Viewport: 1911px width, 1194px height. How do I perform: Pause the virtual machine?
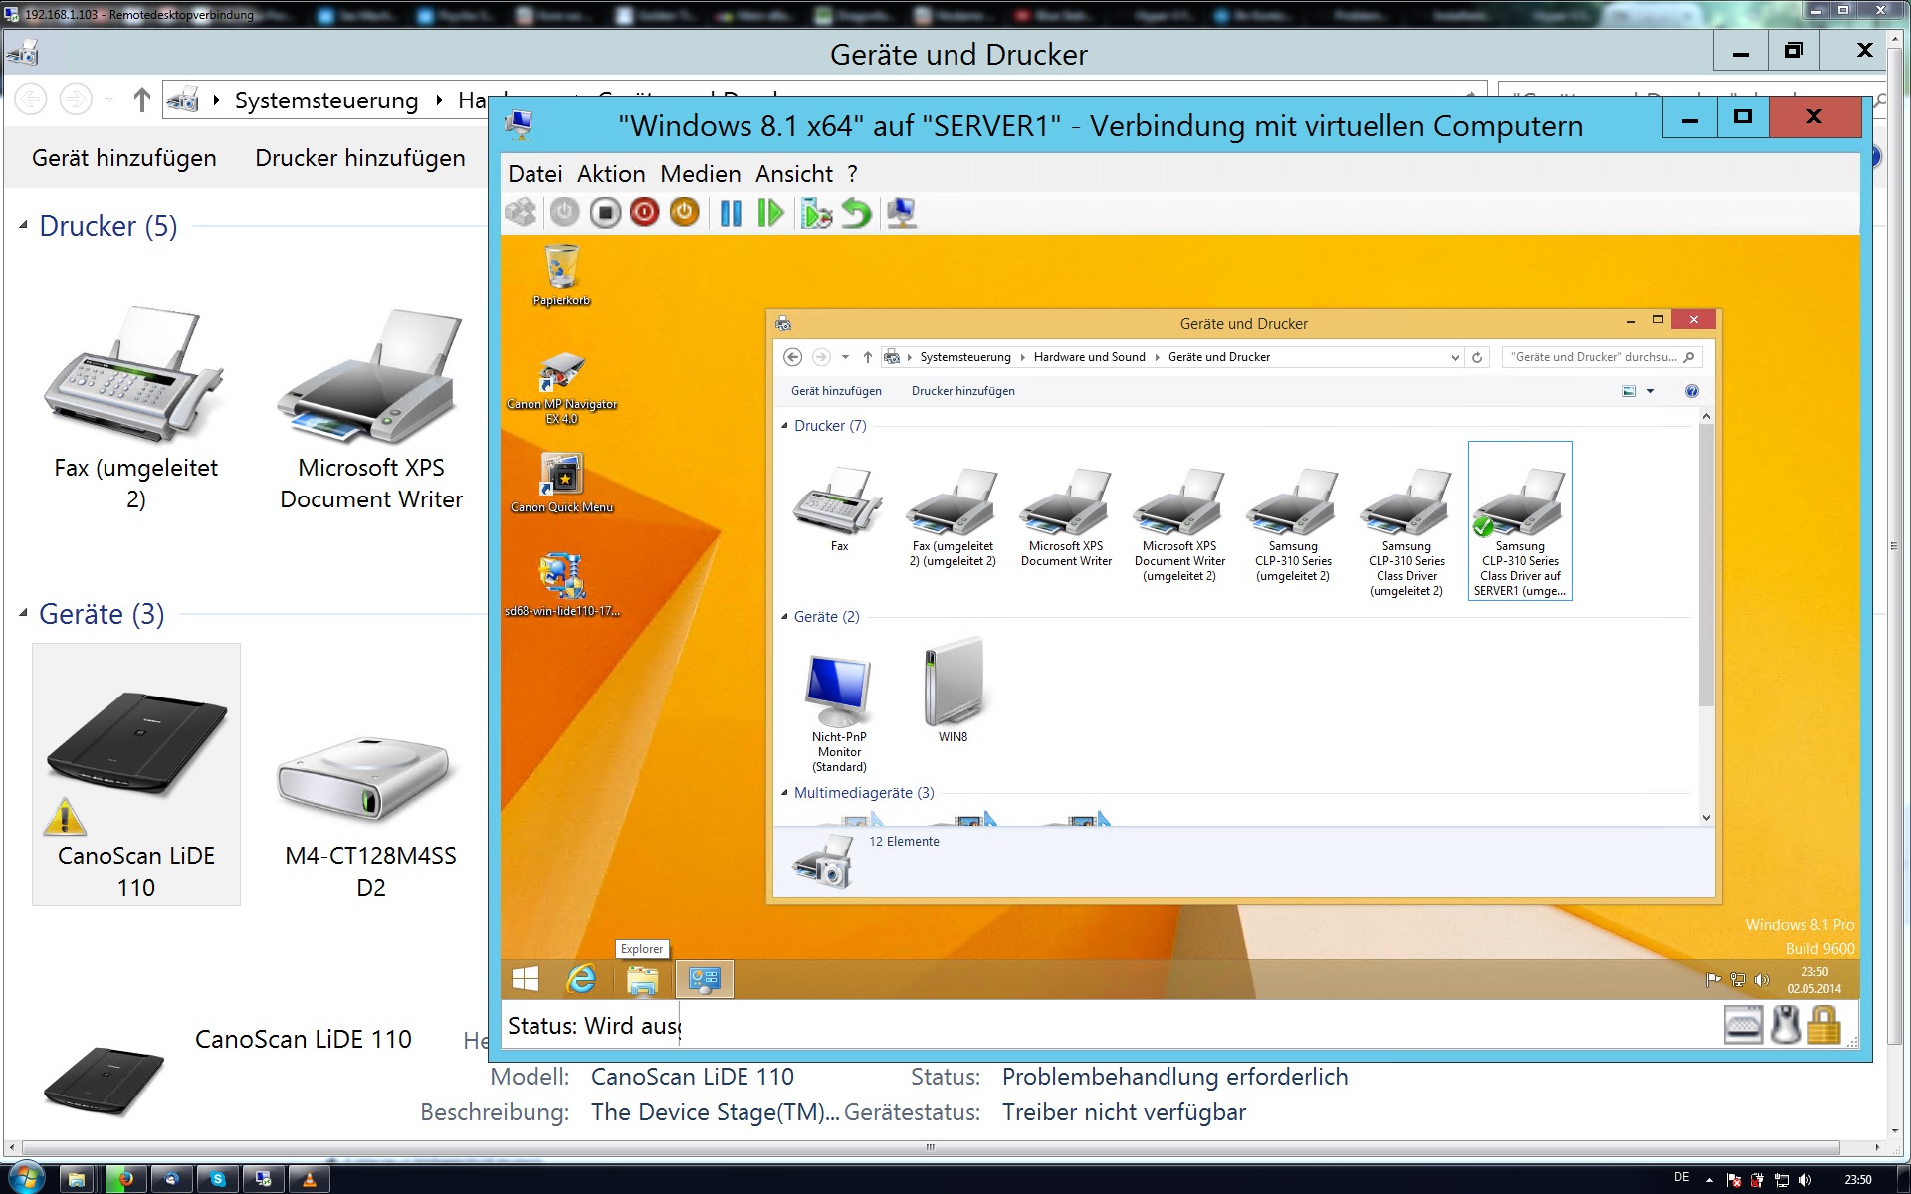point(731,213)
